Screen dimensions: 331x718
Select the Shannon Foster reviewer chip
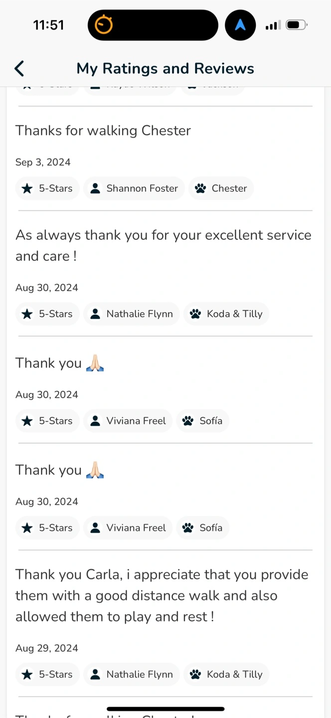pos(134,188)
